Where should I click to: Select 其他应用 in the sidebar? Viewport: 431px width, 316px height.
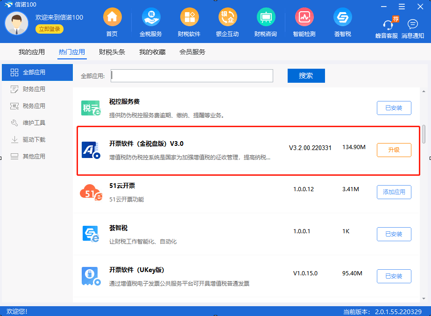37,156
